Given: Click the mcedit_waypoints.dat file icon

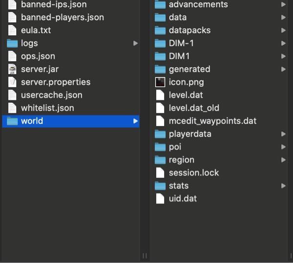Looking at the screenshot, I should point(160,121).
